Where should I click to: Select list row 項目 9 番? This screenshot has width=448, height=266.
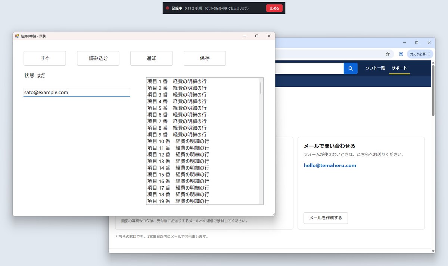coord(202,134)
